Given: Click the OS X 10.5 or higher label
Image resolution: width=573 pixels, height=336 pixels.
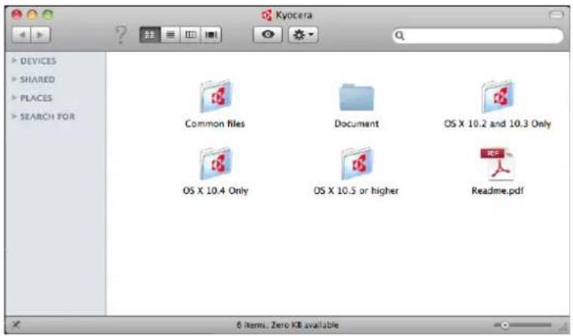Looking at the screenshot, I should pos(356,191).
